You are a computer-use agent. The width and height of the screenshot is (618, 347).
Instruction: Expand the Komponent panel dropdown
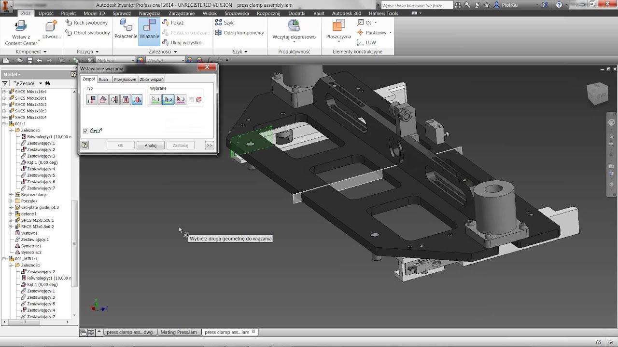pyautogui.click(x=45, y=52)
